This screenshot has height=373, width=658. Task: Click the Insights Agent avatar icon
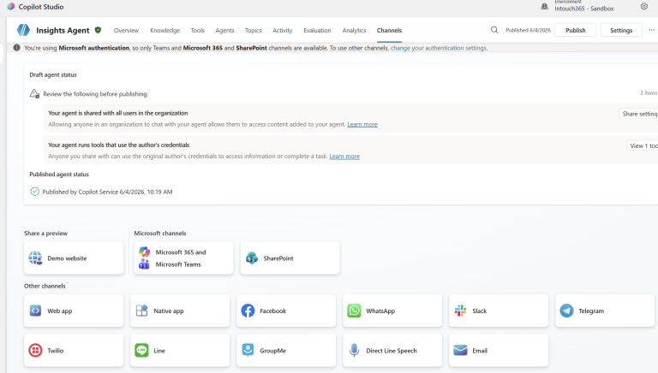[x=23, y=30]
